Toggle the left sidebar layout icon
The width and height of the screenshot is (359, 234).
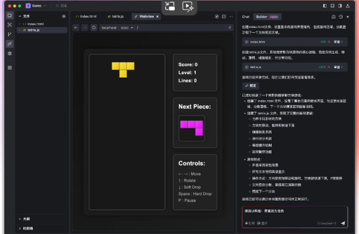325,6
